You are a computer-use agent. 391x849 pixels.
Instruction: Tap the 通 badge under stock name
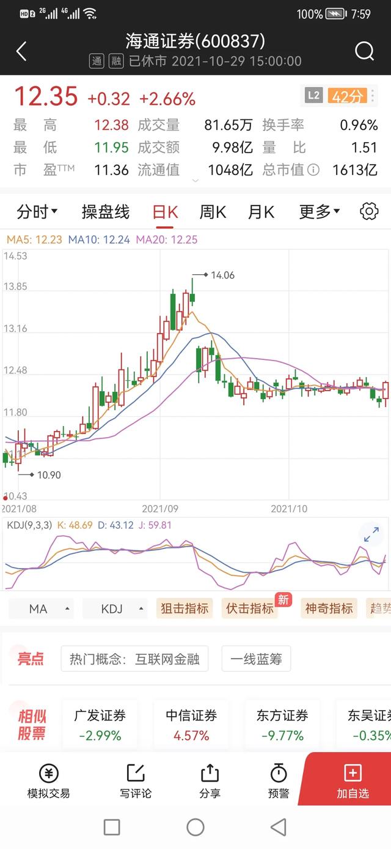(97, 61)
